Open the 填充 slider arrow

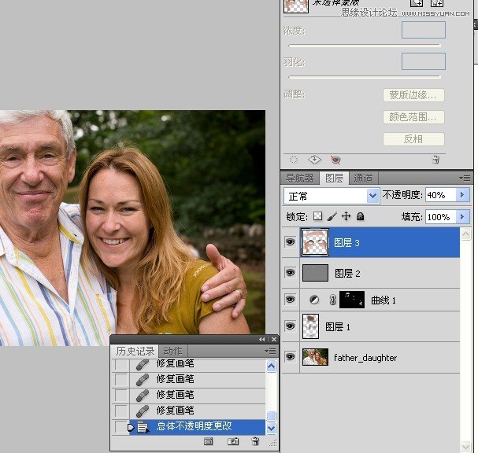[462, 217]
